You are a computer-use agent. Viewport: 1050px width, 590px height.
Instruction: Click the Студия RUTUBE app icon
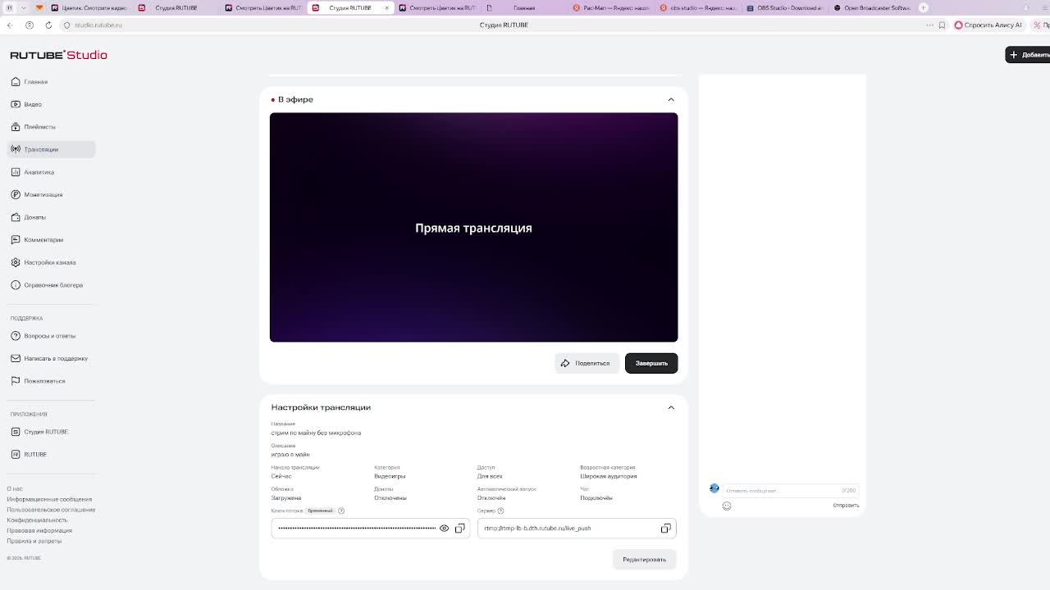pos(16,432)
